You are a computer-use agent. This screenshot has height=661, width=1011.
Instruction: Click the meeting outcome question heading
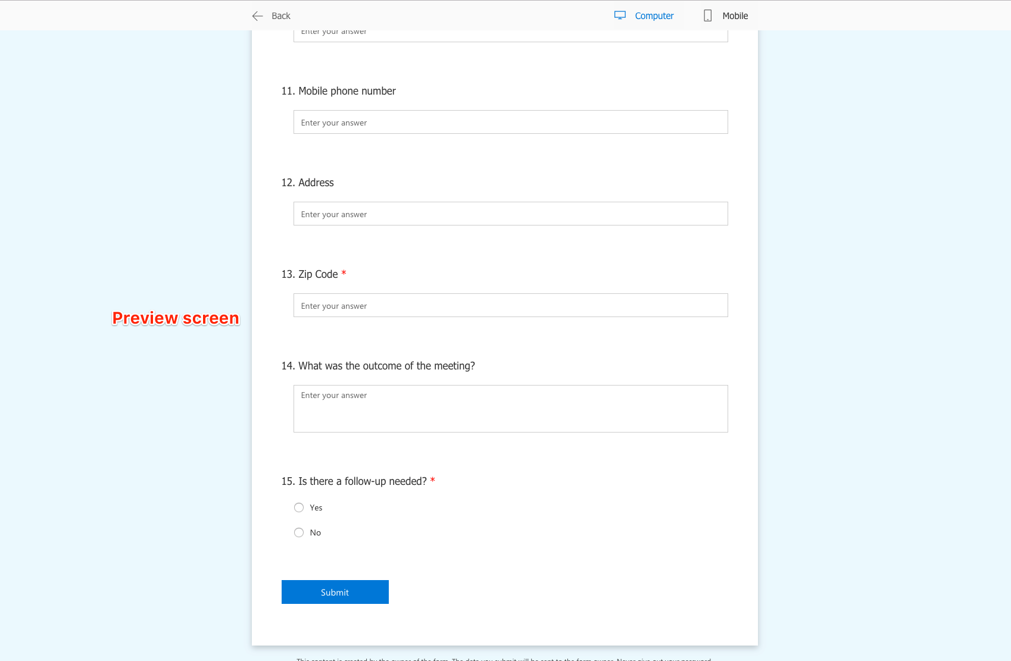tap(378, 366)
